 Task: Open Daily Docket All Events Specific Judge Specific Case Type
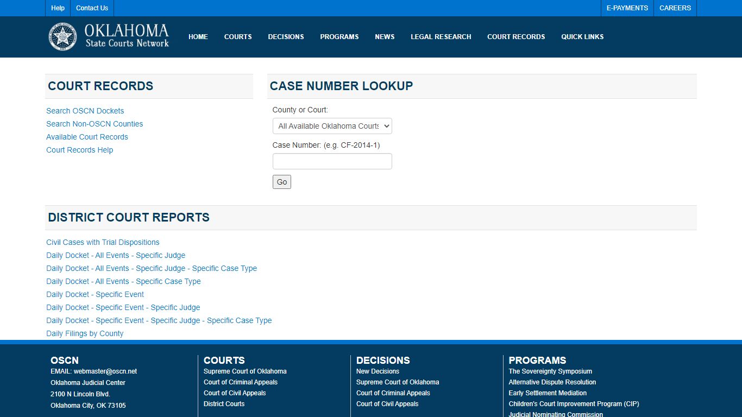click(152, 268)
